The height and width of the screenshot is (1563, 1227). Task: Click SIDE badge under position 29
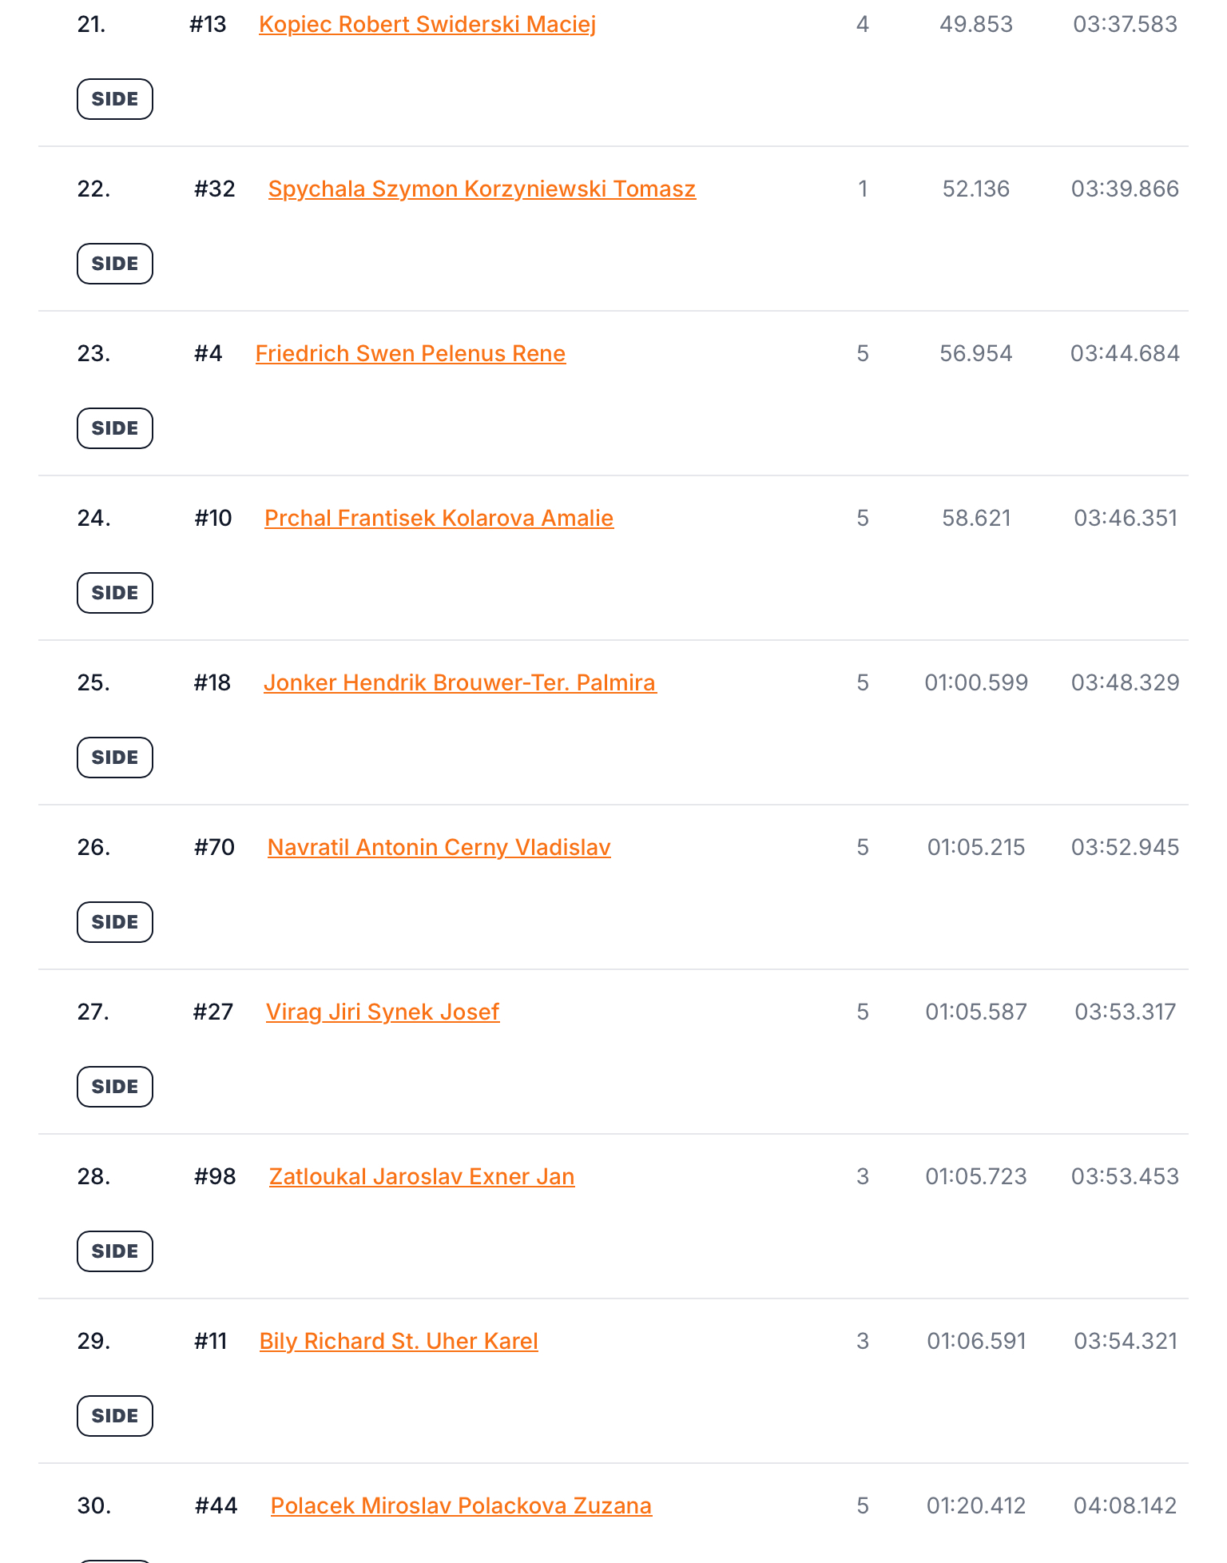pos(115,1416)
